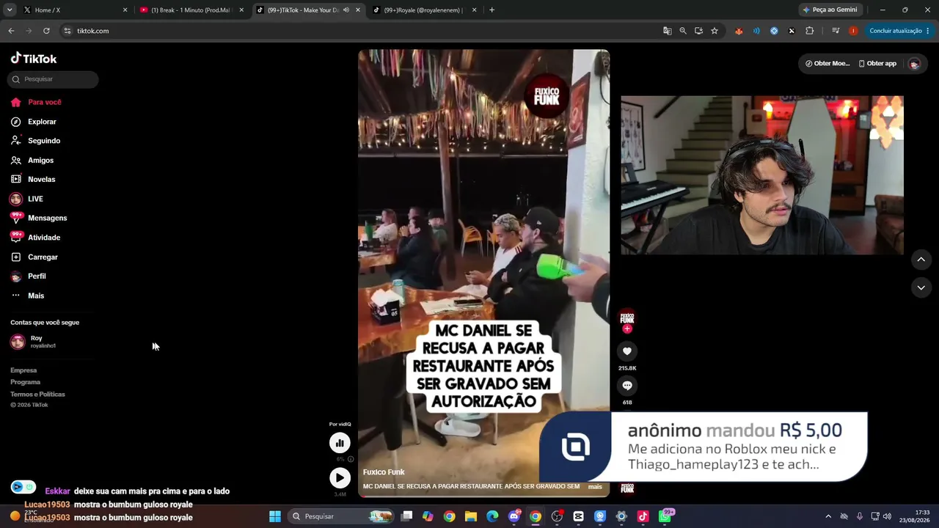Image resolution: width=939 pixels, height=528 pixels.
Task: Click the vidIQ play button
Action: point(340,478)
